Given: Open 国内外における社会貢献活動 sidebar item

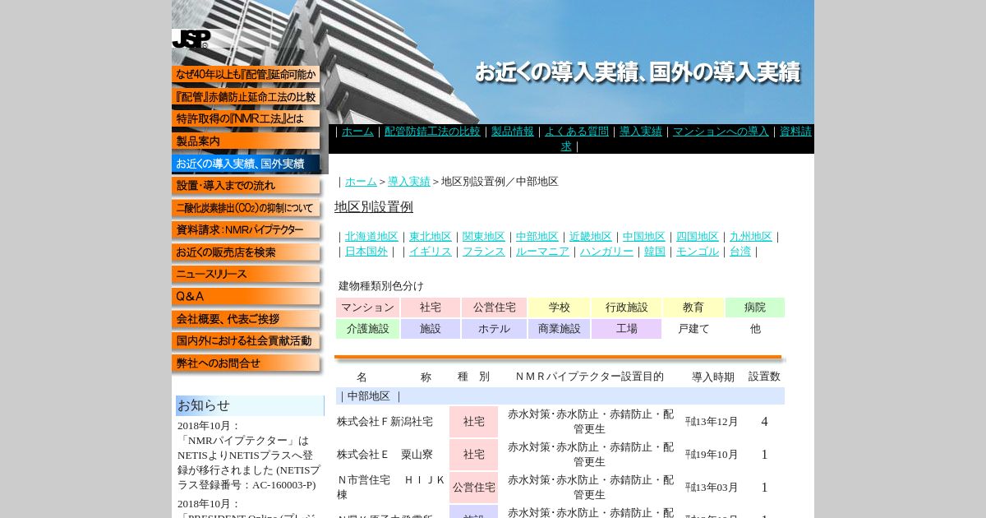Looking at the screenshot, I should [x=246, y=341].
